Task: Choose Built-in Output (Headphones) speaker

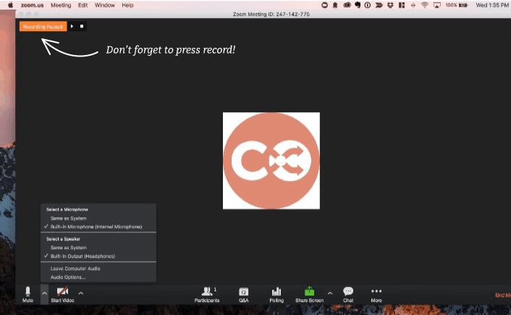Action: coord(82,256)
